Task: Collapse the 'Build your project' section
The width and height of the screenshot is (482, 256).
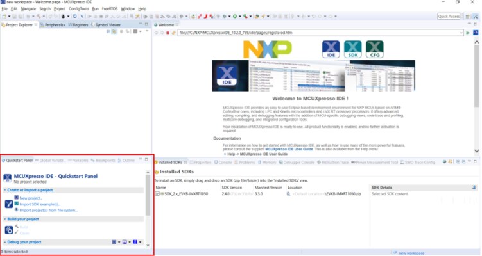Action: pyautogui.click(x=4, y=220)
